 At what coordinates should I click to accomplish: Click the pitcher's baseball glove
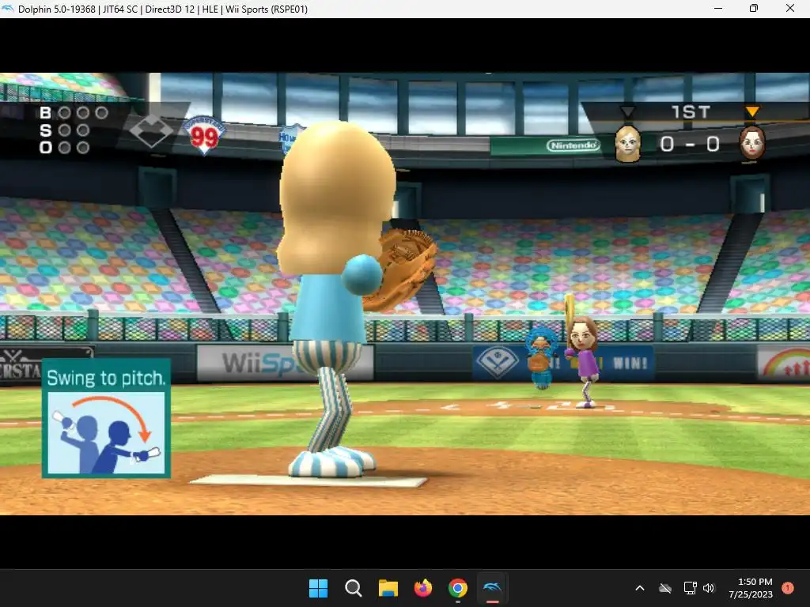(400, 270)
